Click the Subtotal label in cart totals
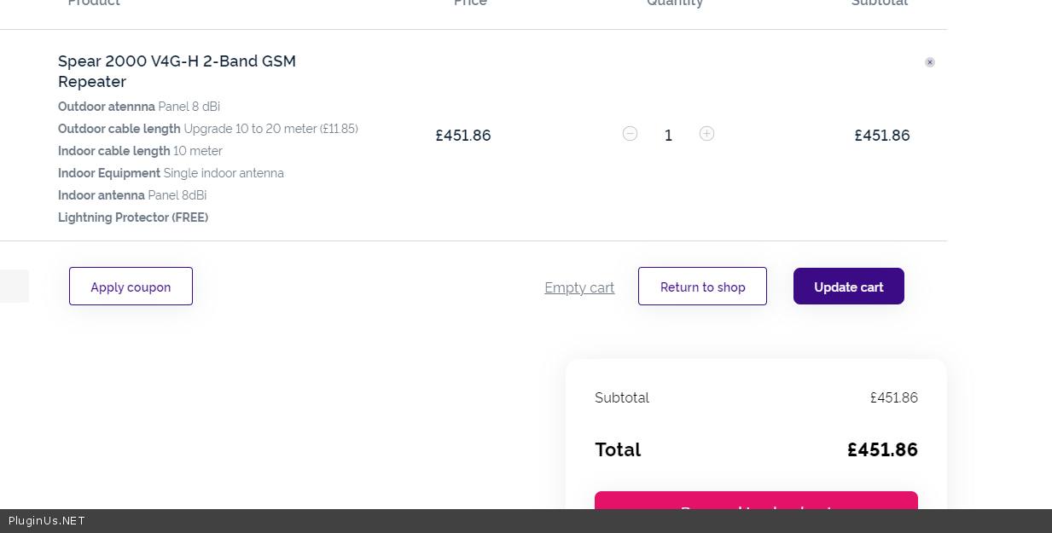1052x533 pixels. (x=622, y=398)
